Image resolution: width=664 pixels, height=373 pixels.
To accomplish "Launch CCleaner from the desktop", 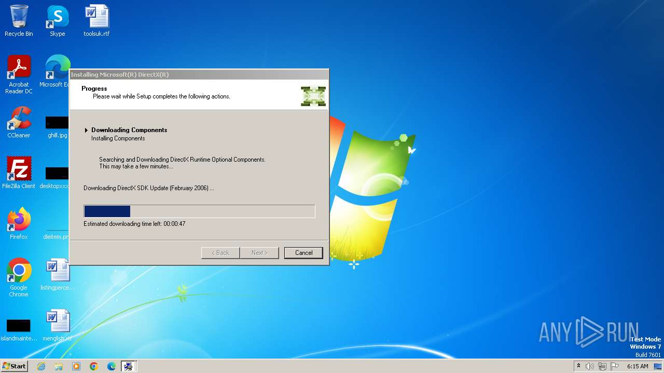I will (19, 122).
